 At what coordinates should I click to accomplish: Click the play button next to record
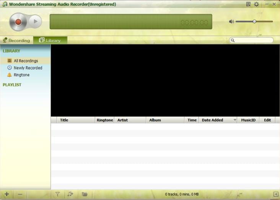coord(36,21)
